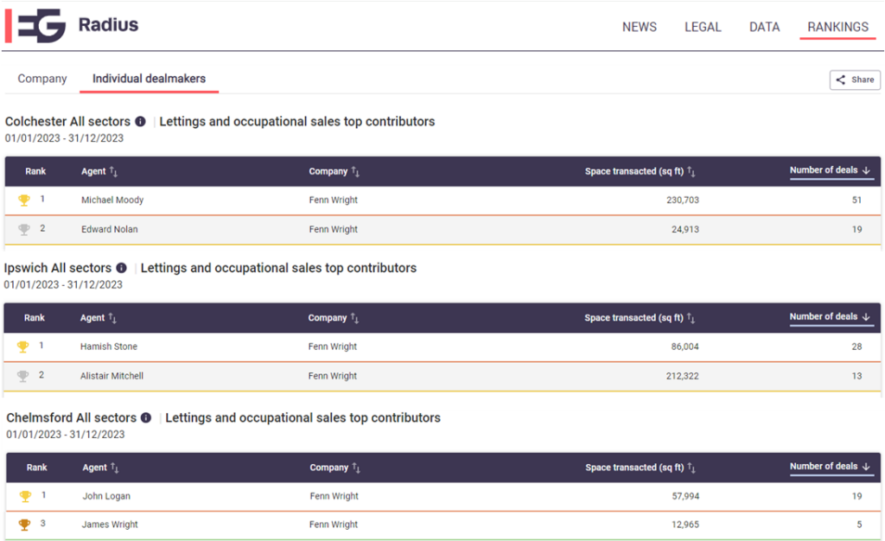
Task: Click the Radius brand name
Action: click(108, 25)
